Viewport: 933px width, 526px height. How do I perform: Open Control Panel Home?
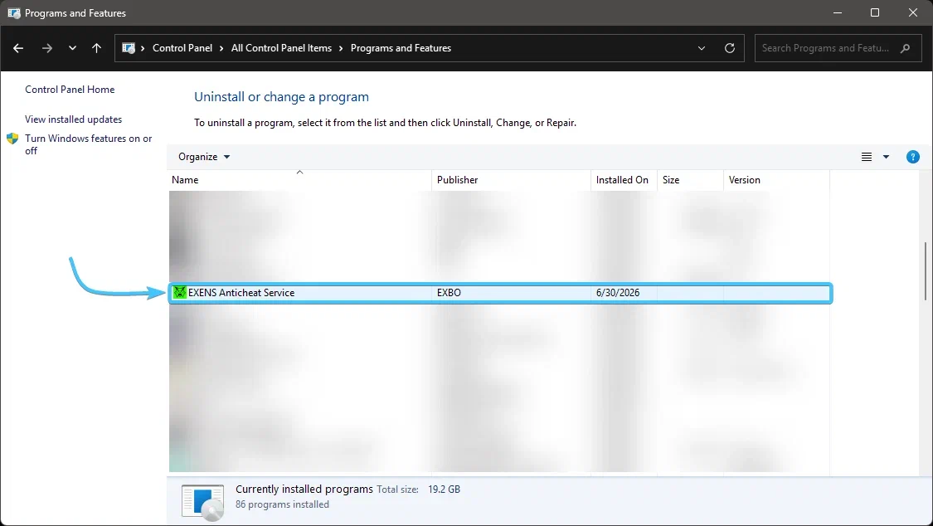coord(70,90)
